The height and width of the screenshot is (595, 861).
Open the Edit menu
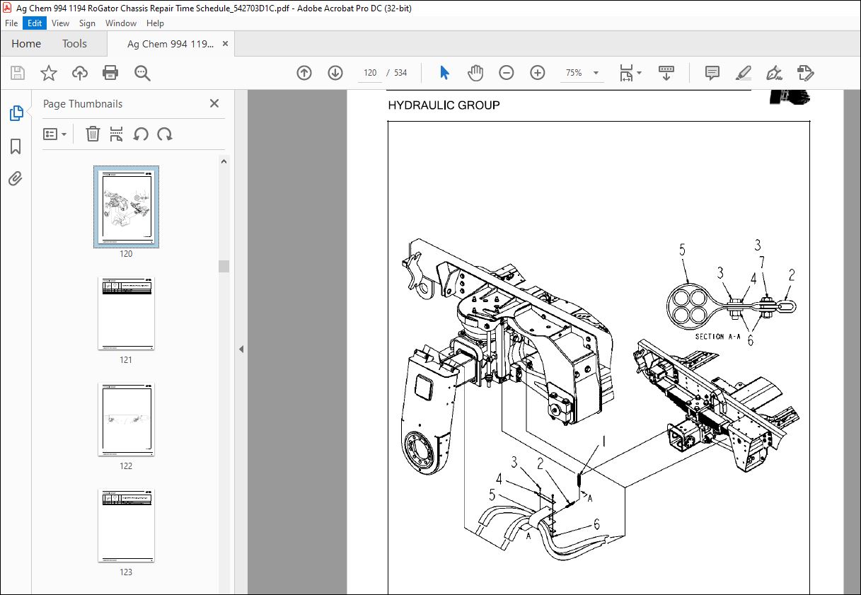pyautogui.click(x=34, y=23)
